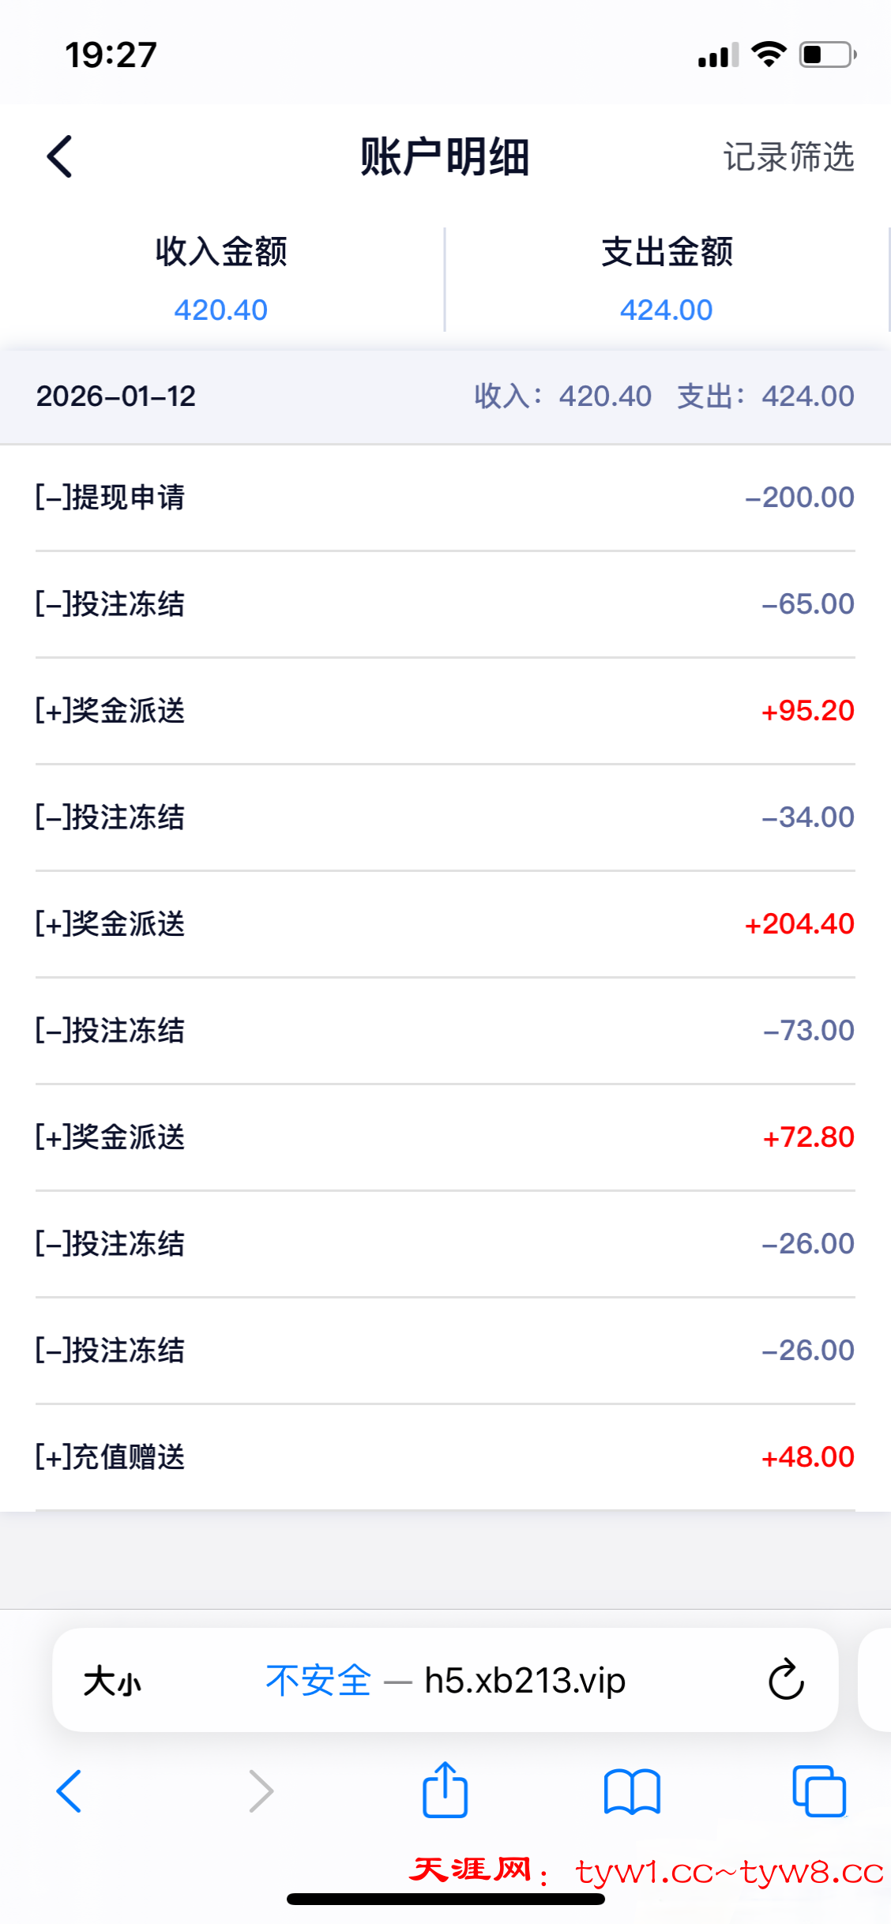
Task: Open the 大小 page text size menu
Action: [x=112, y=1681]
